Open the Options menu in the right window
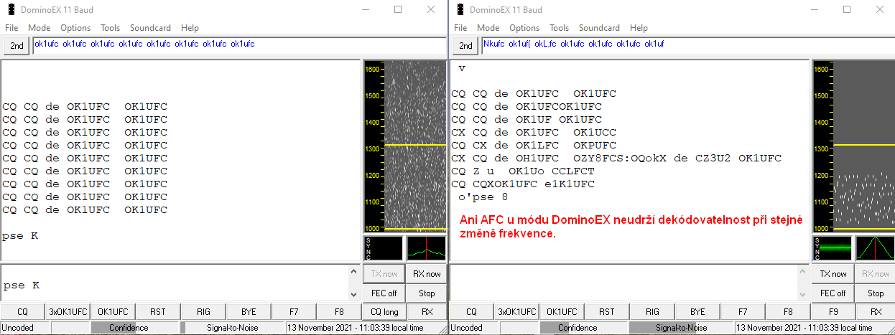 524,28
